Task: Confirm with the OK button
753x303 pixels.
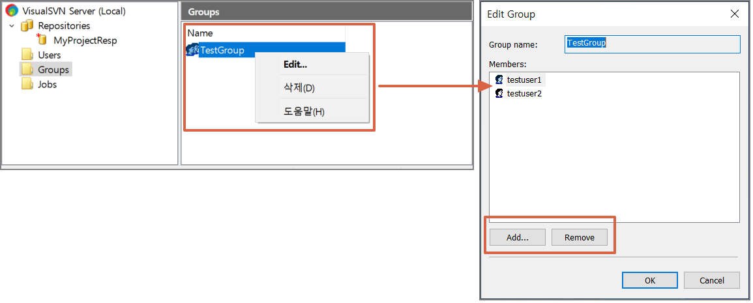Action: [650, 280]
